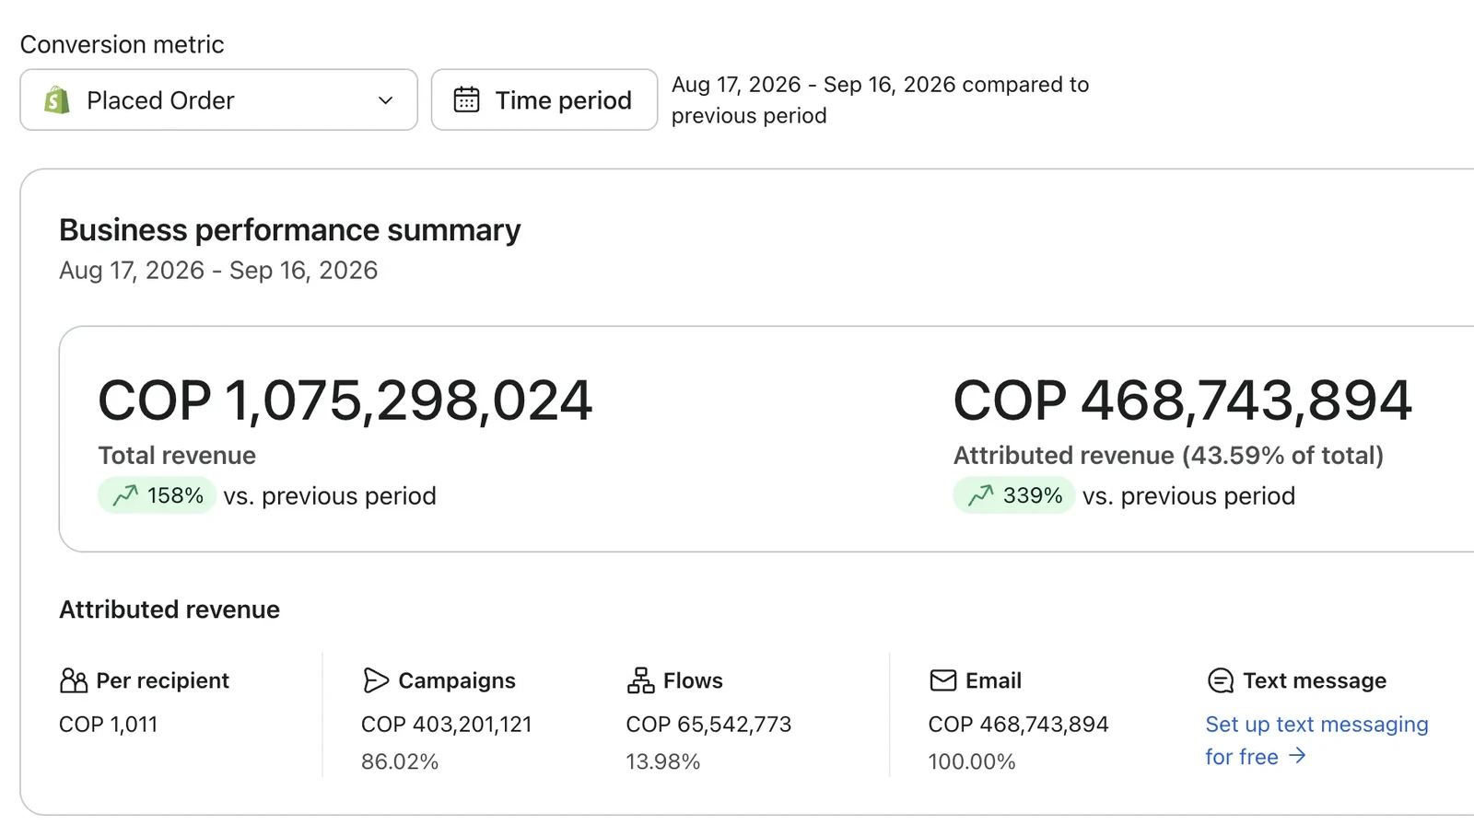The width and height of the screenshot is (1474, 836).
Task: Click the summary date range under the heading
Action: 218,271
